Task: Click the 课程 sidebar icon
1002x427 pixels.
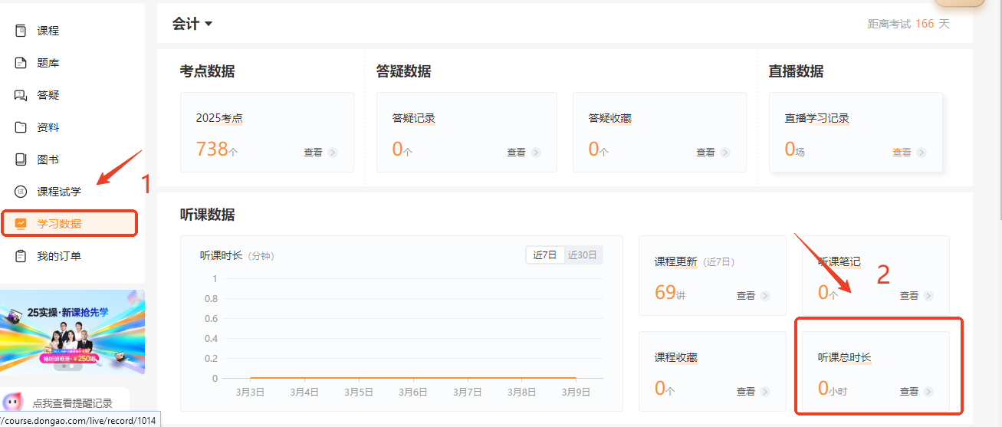Action: (x=21, y=31)
